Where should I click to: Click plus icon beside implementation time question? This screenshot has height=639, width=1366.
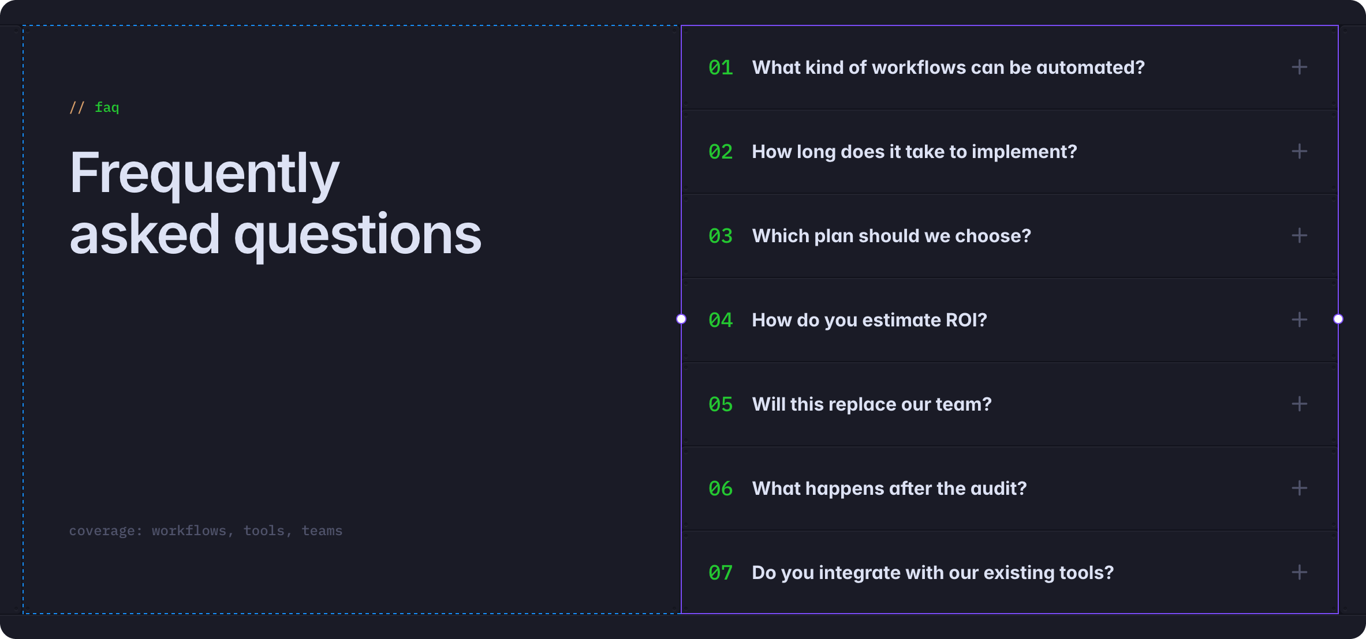click(1299, 152)
